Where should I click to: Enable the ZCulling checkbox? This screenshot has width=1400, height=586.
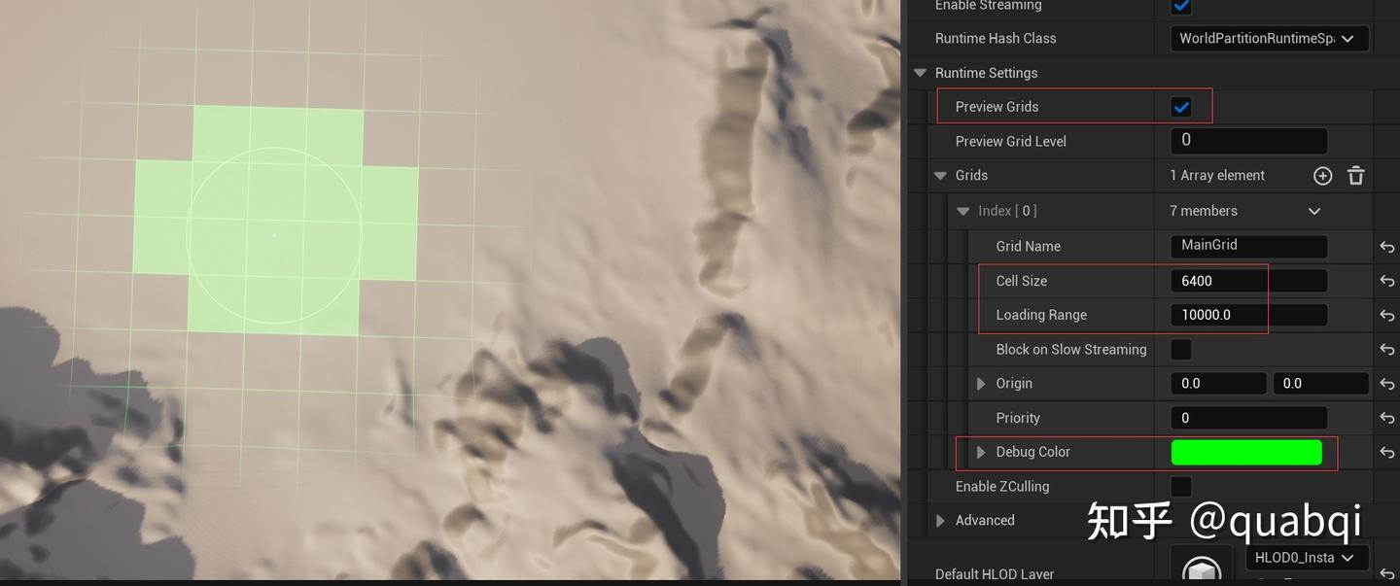1180,486
